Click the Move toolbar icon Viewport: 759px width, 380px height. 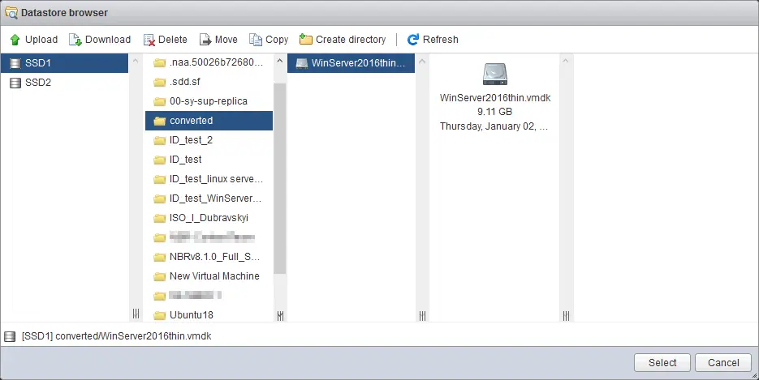pos(205,40)
